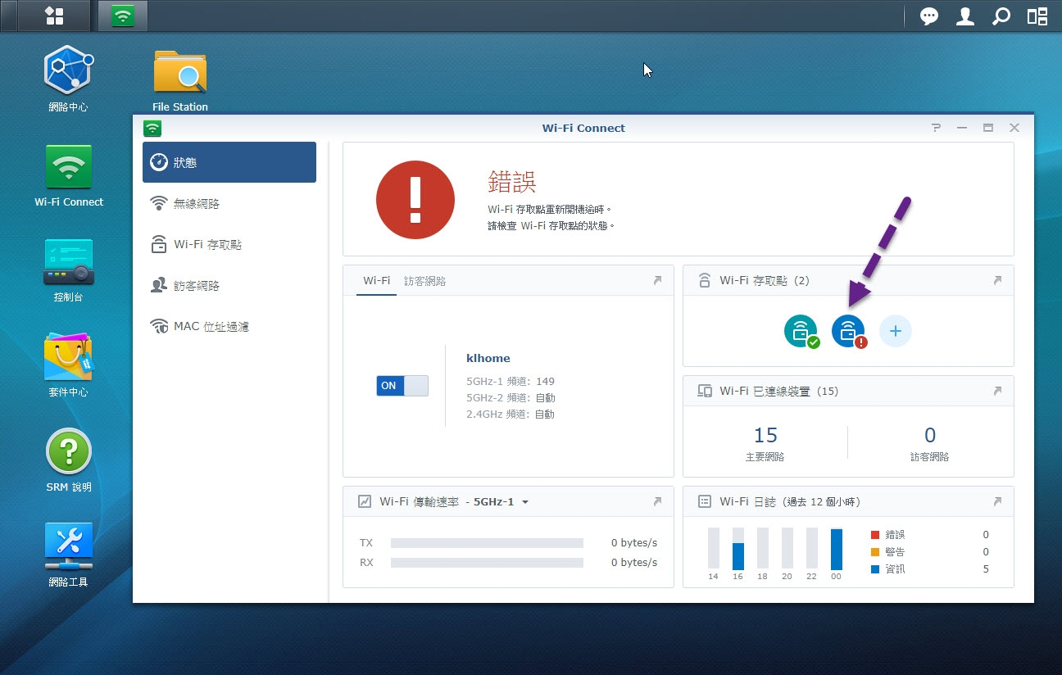Open the Wi-Fi Connect desktop icon
Image resolution: width=1062 pixels, height=675 pixels.
[x=69, y=174]
